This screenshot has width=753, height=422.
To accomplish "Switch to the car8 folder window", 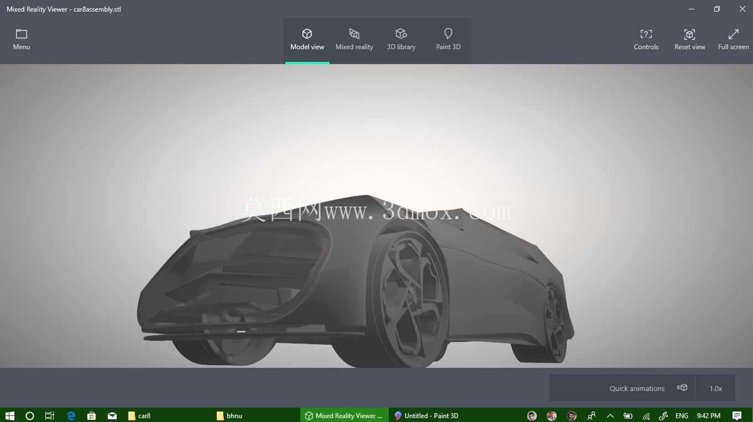I will click(167, 415).
